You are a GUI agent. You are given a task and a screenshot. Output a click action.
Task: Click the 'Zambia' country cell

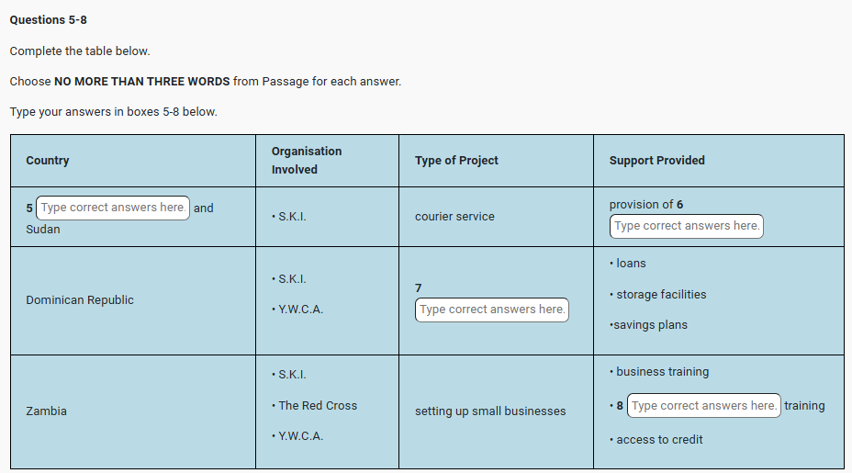pyautogui.click(x=46, y=411)
